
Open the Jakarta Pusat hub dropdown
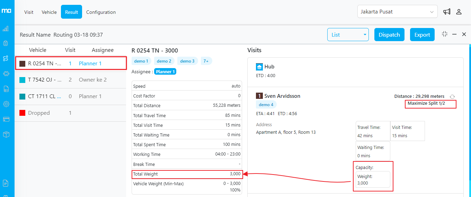click(397, 12)
